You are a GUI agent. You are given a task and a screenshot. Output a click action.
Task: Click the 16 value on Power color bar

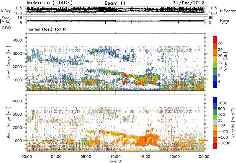[x=220, y=62]
